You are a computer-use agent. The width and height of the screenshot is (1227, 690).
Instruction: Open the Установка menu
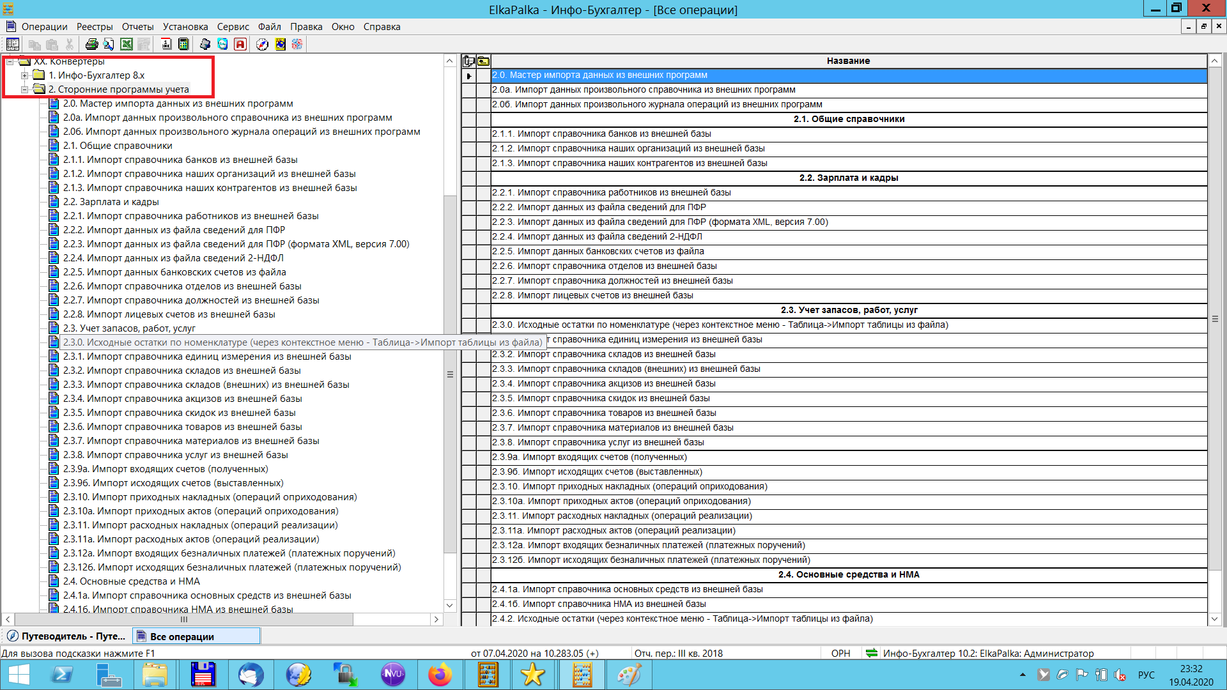click(x=185, y=27)
